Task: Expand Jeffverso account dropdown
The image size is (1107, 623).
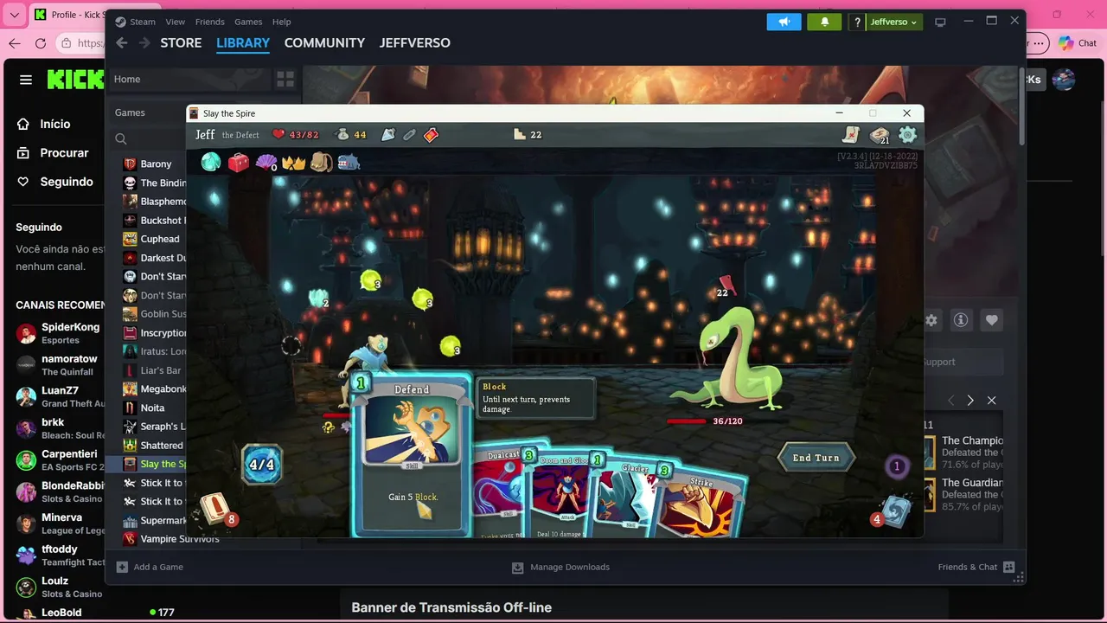Action: point(894,22)
